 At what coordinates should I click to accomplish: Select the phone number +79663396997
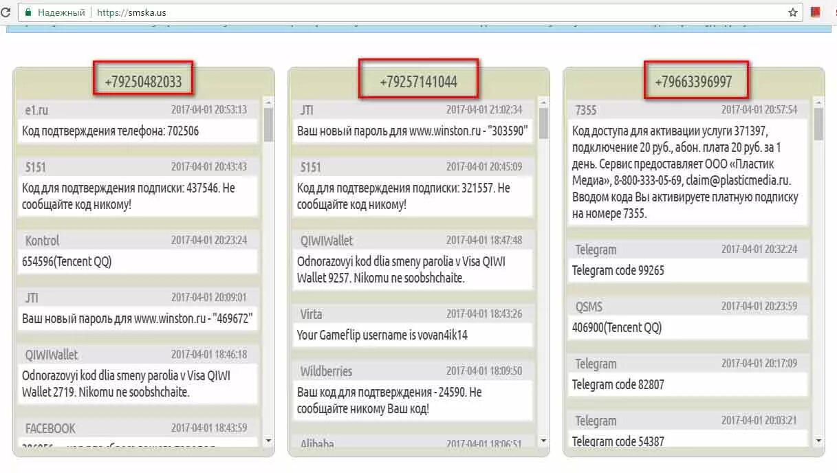coord(693,82)
